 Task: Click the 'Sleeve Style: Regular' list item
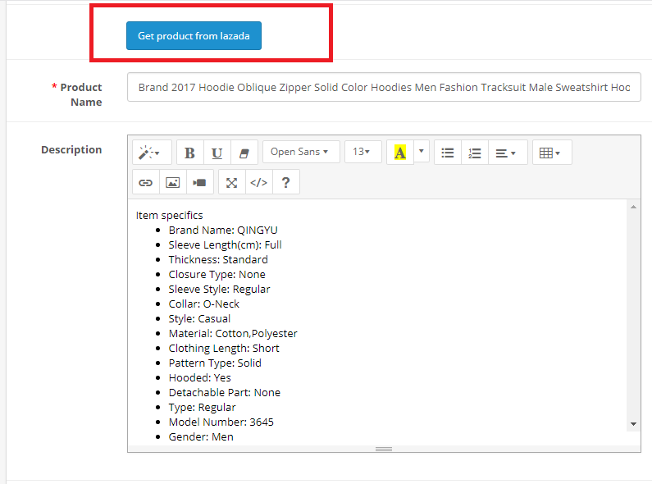219,289
